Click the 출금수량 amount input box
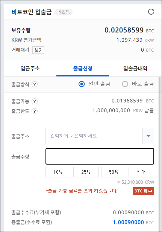 coord(100,156)
